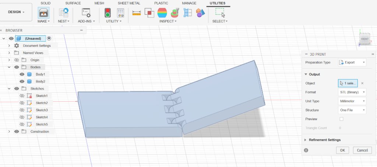Click the Component Color Cycling icon
The width and height of the screenshot is (377, 167).
(x=200, y=13)
